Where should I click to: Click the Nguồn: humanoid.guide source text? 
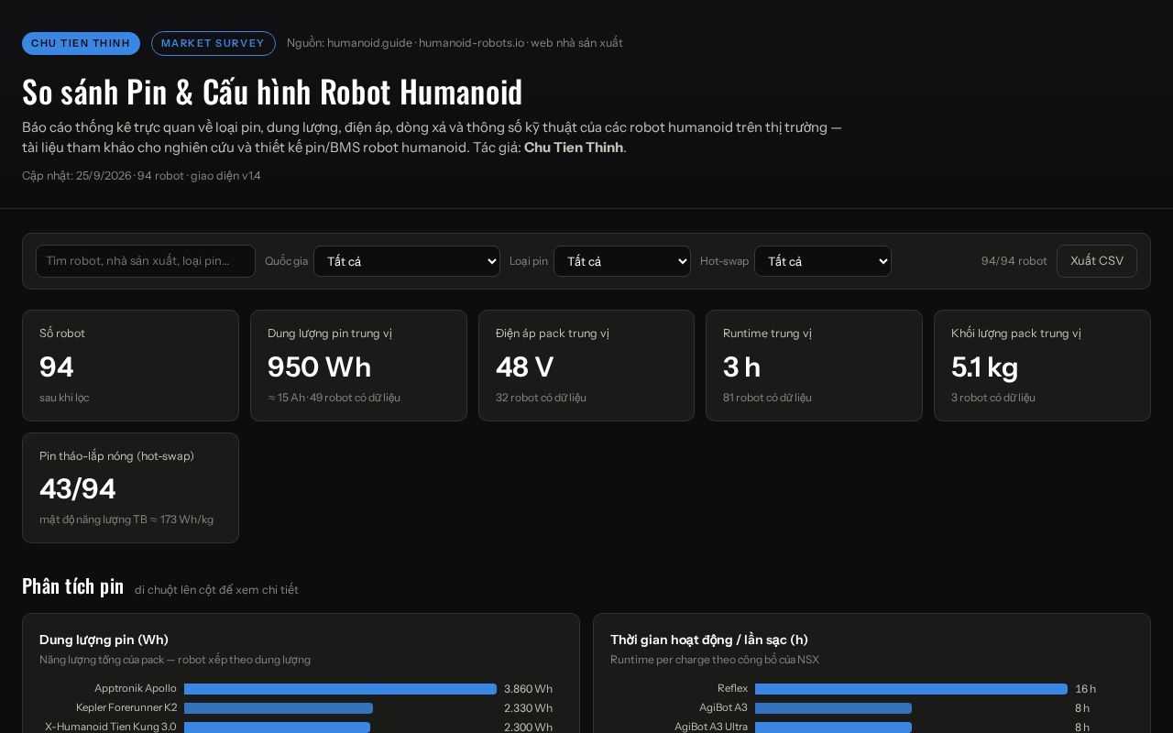(455, 43)
